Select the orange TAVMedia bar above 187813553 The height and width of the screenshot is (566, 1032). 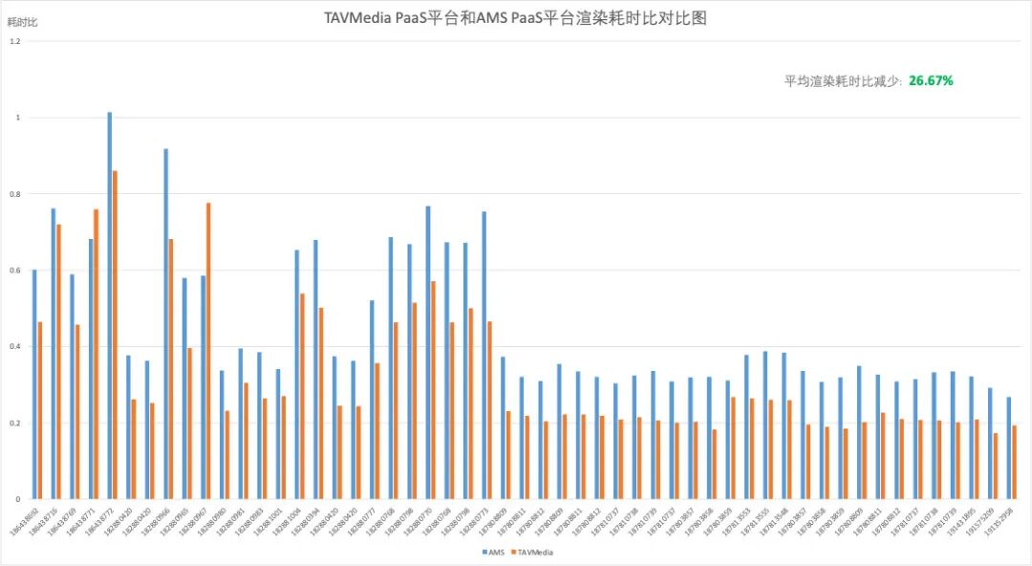[752, 448]
